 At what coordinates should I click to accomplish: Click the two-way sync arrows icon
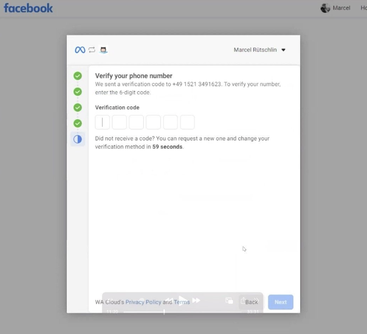point(92,50)
